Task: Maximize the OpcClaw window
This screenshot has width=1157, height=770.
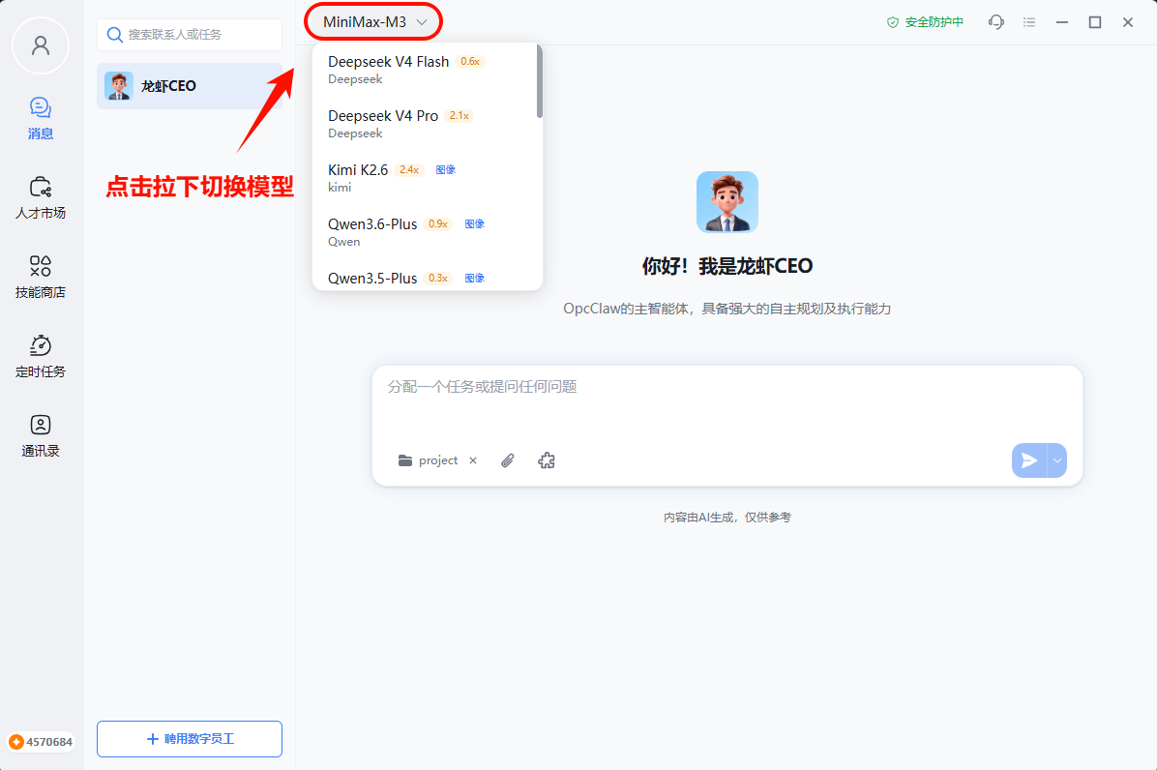Action: coord(1095,22)
